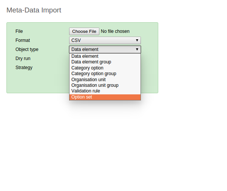Click the Choose File button
Screen dimensions: 227x191
click(x=84, y=31)
